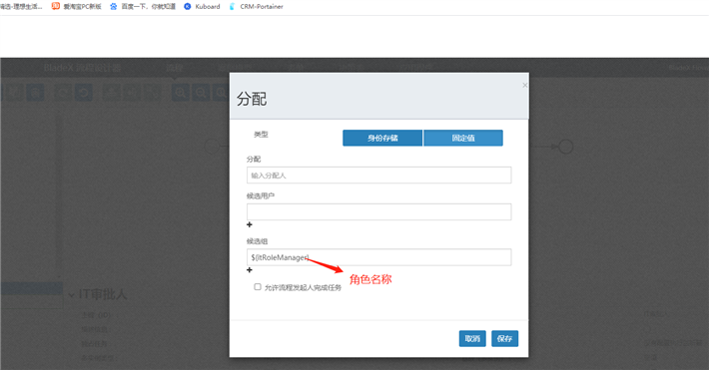Select the end event circle on the canvas
709x370 pixels.
[x=565, y=147]
